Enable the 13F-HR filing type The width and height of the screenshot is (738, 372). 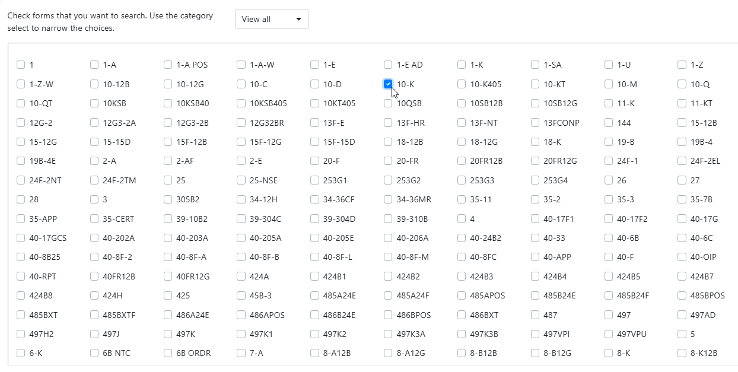388,122
